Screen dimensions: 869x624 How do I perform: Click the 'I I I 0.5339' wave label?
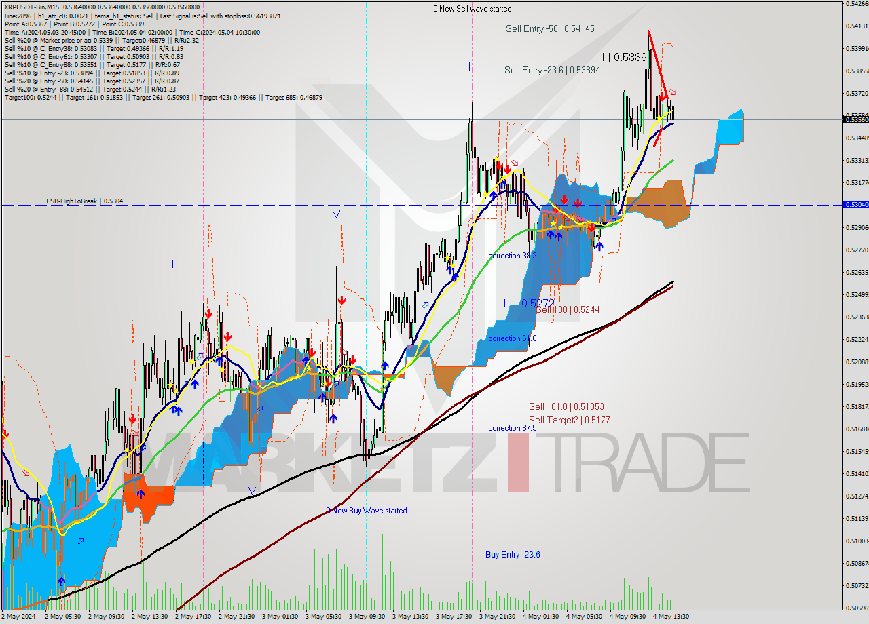pos(621,58)
